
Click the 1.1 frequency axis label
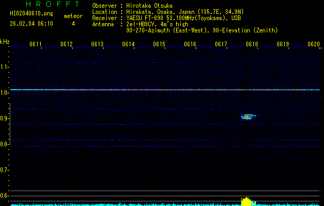click(5, 67)
